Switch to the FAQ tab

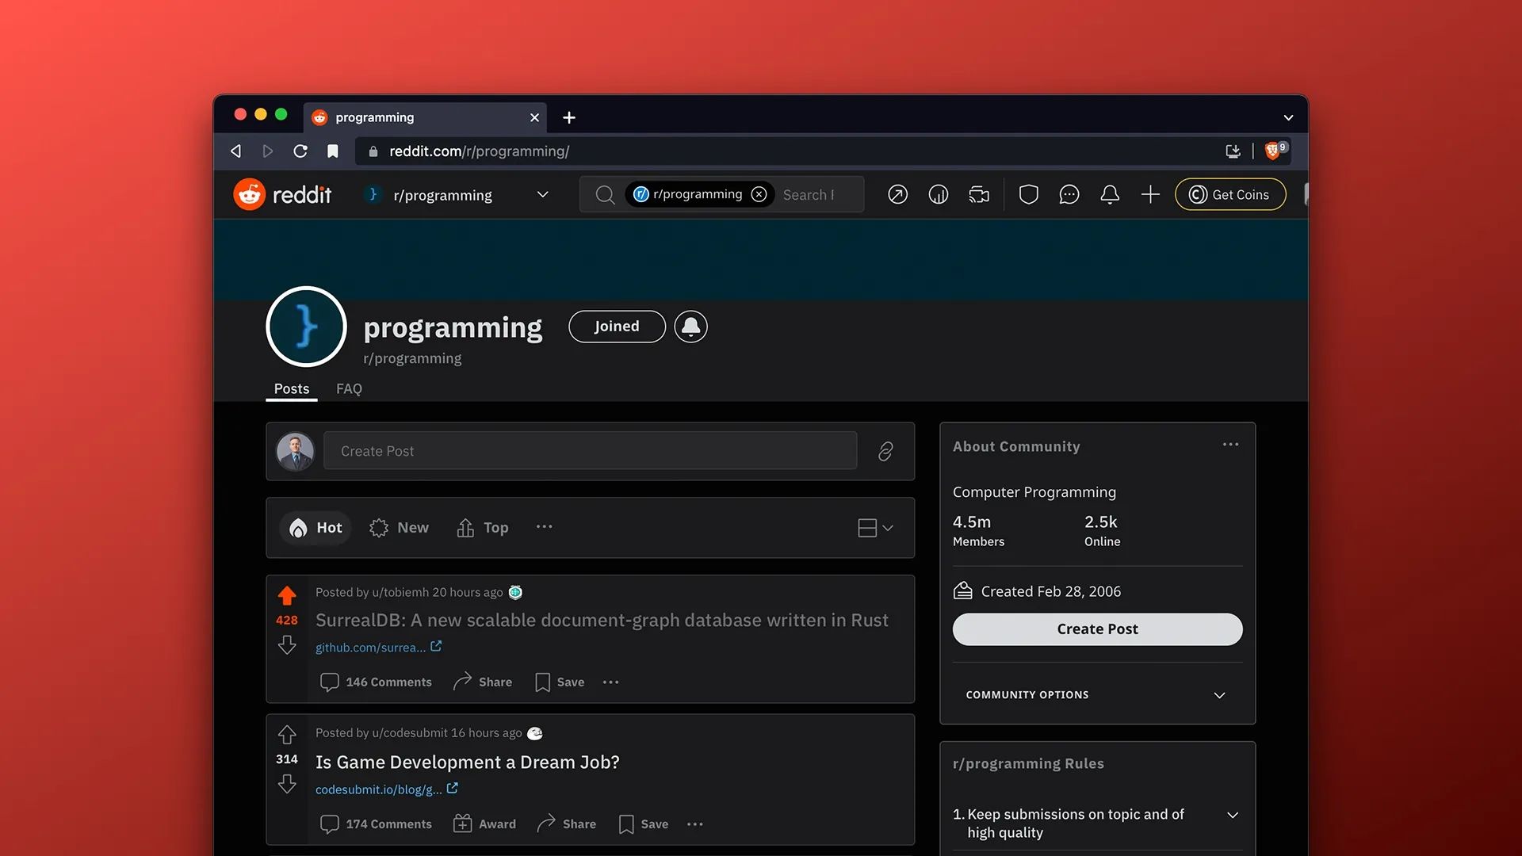(x=349, y=389)
